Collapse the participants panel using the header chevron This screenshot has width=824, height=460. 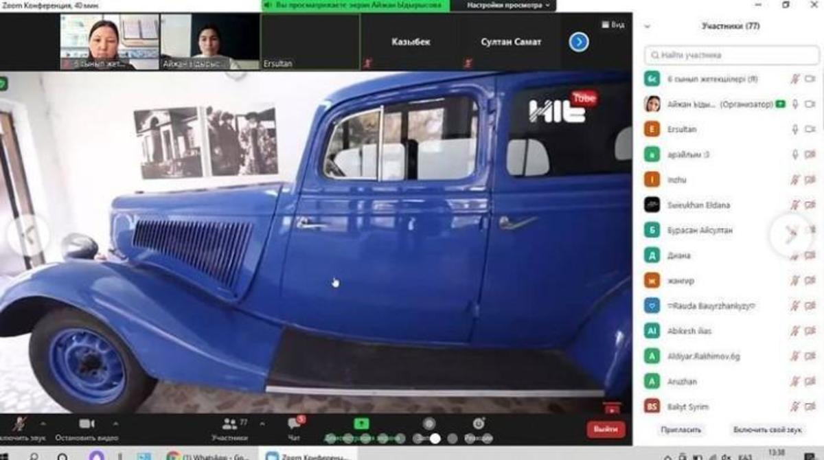(x=647, y=27)
